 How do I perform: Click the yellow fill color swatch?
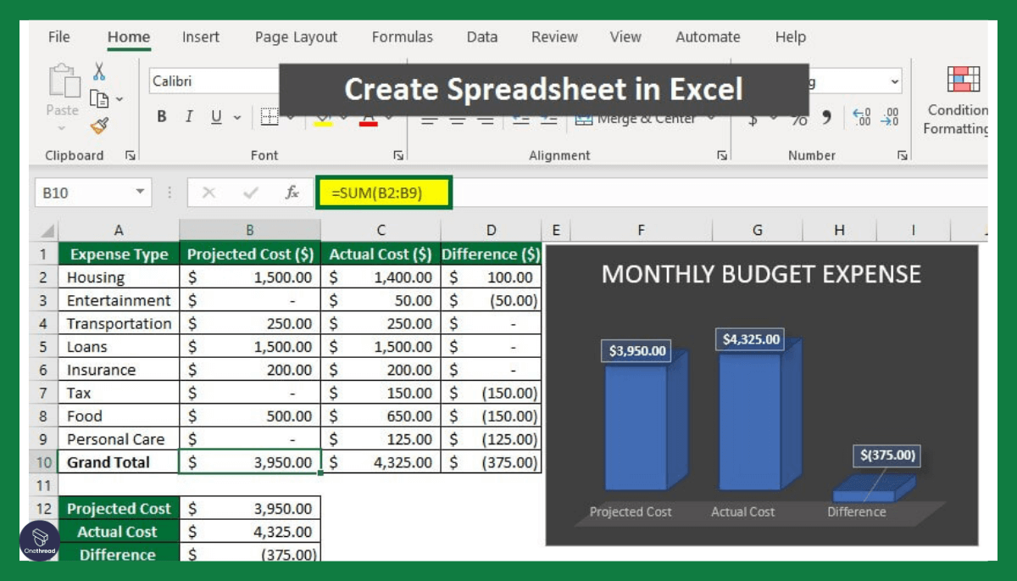tap(322, 124)
